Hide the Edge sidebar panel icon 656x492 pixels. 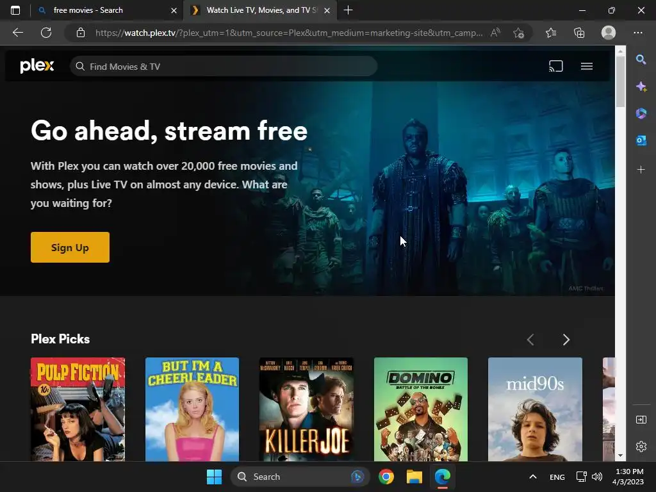641,420
